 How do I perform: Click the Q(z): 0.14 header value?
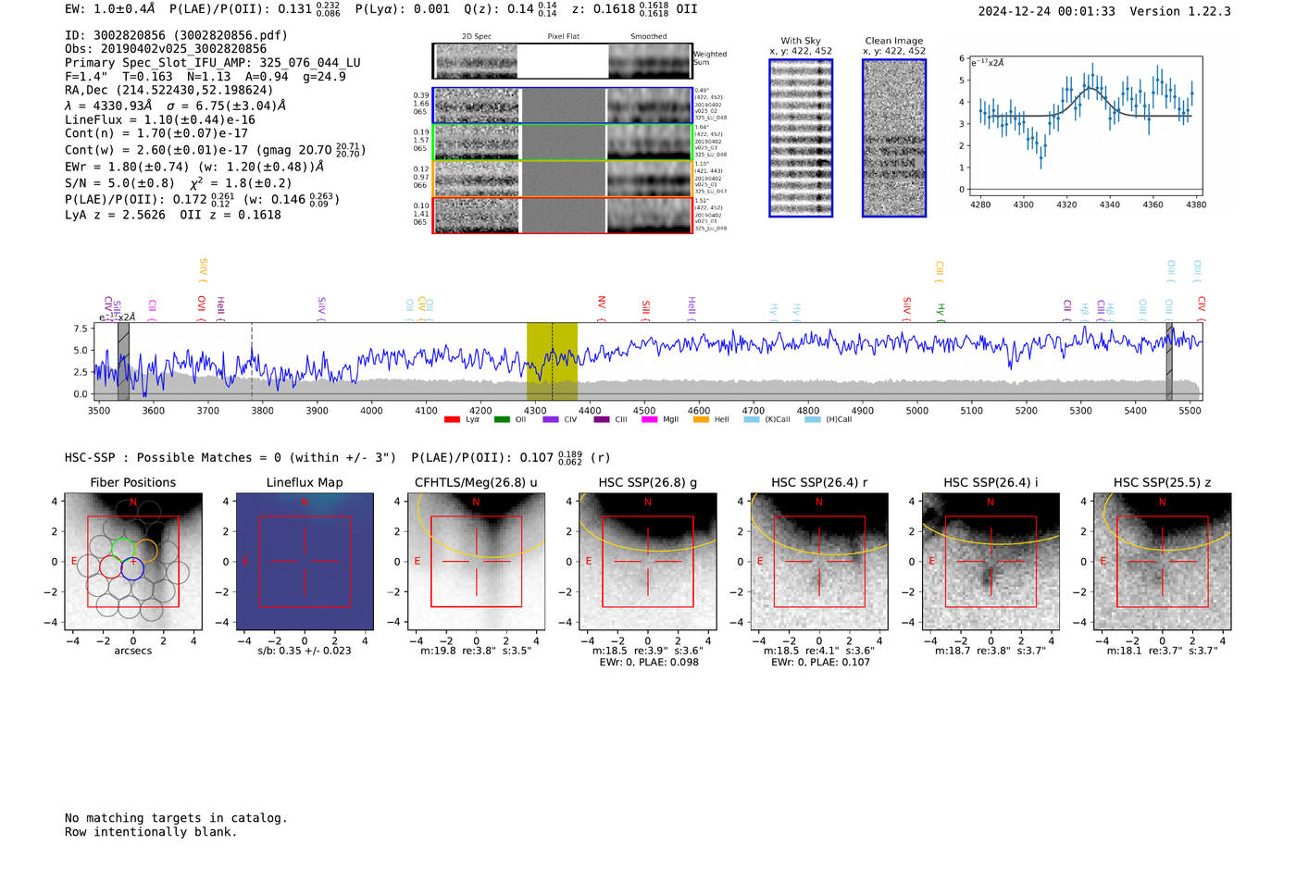tap(511, 9)
